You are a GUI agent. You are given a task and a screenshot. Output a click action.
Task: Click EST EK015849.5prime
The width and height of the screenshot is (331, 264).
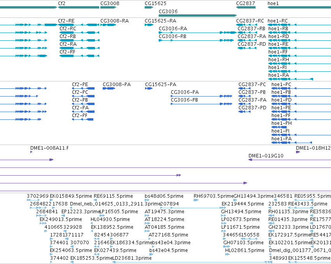[x=71, y=196]
